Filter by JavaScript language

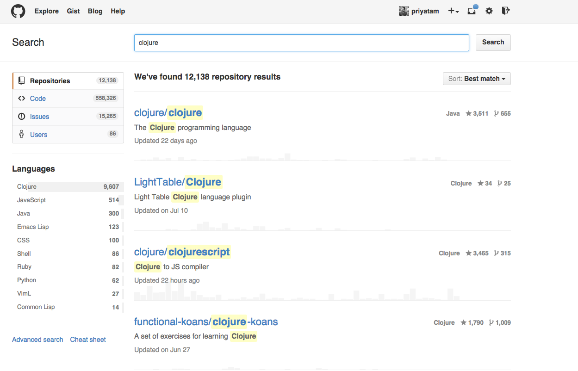click(x=68, y=200)
